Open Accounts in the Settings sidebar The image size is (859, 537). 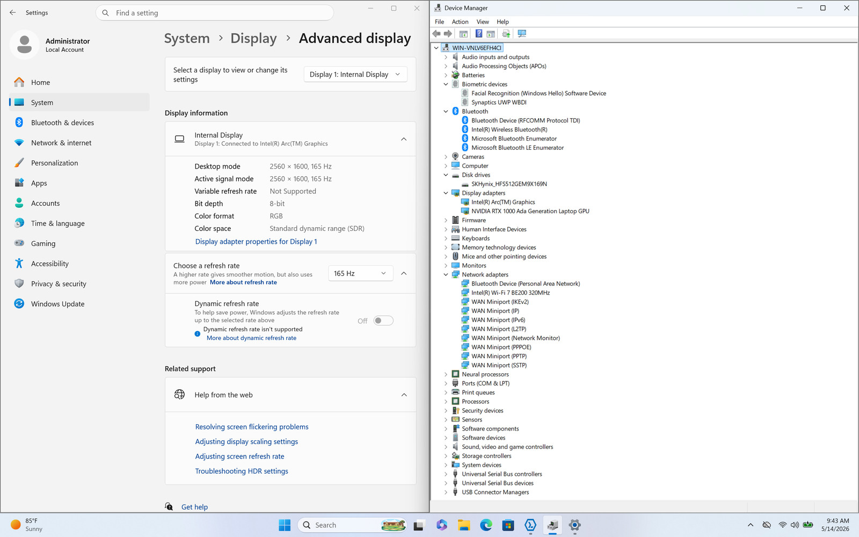pos(79,203)
